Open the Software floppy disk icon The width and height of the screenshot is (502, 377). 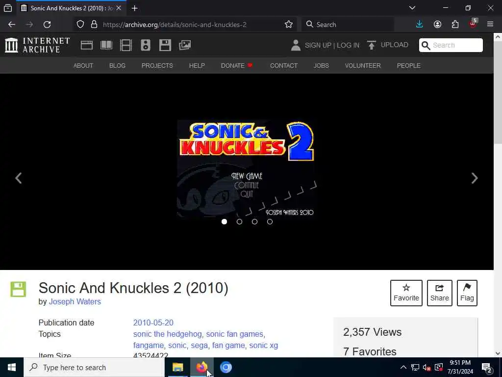(165, 45)
